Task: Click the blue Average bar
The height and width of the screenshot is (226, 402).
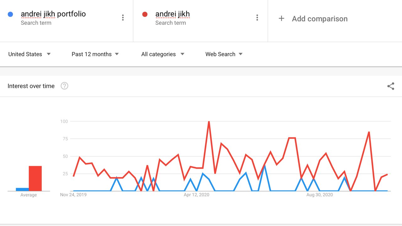Action: coord(22,189)
